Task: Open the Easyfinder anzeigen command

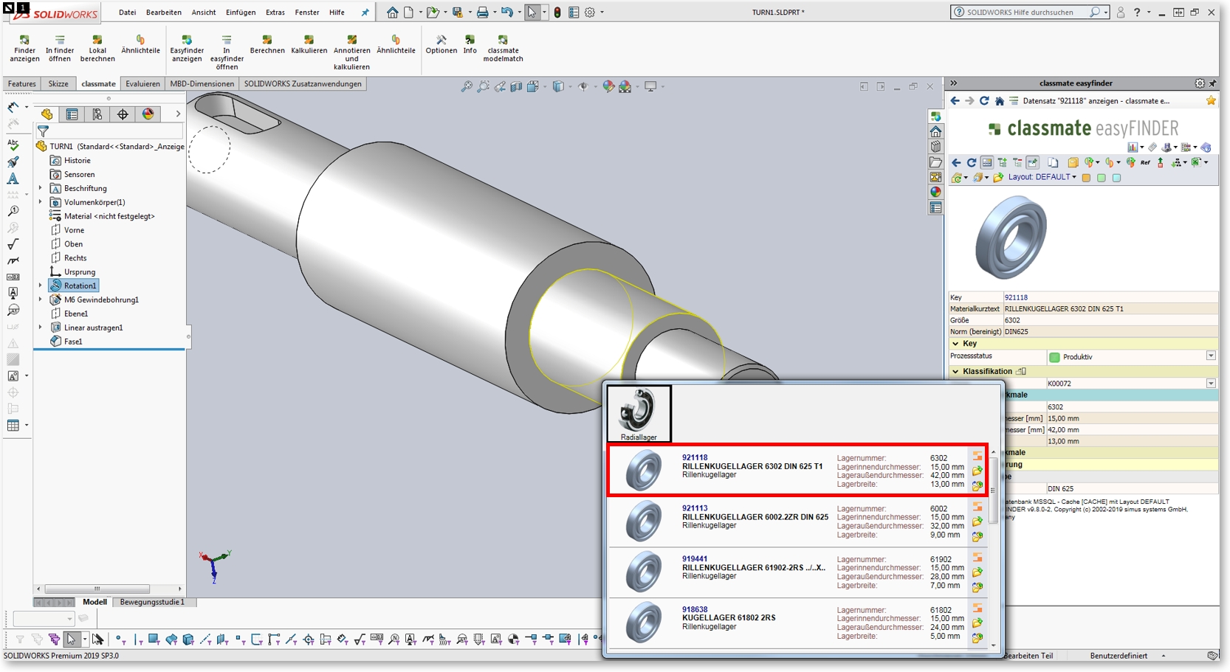Action: [187, 48]
